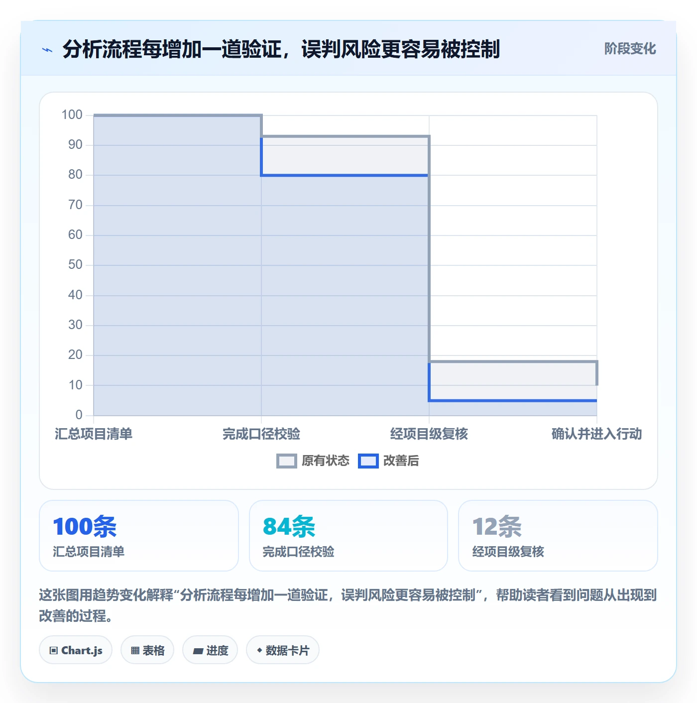
Task: Click the 完成口径校验 x-axis label
Action: click(x=261, y=434)
